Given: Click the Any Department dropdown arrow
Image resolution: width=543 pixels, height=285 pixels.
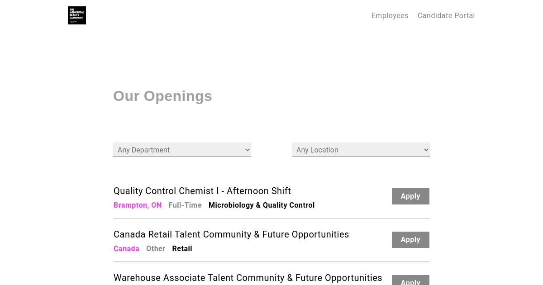Looking at the screenshot, I should point(247,150).
